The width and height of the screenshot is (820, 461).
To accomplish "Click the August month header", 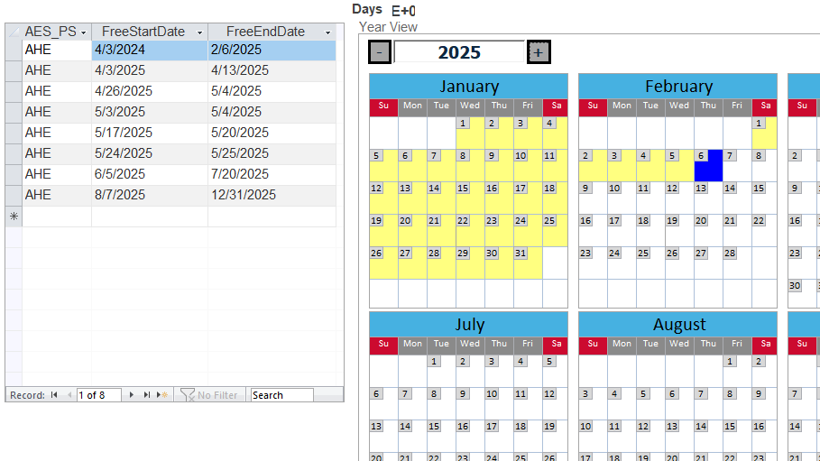I will (677, 325).
